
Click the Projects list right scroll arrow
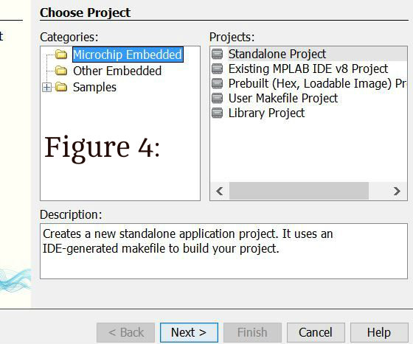click(x=397, y=191)
